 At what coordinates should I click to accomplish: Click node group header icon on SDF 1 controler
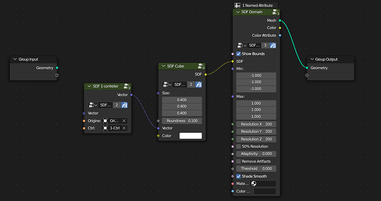[x=127, y=87]
